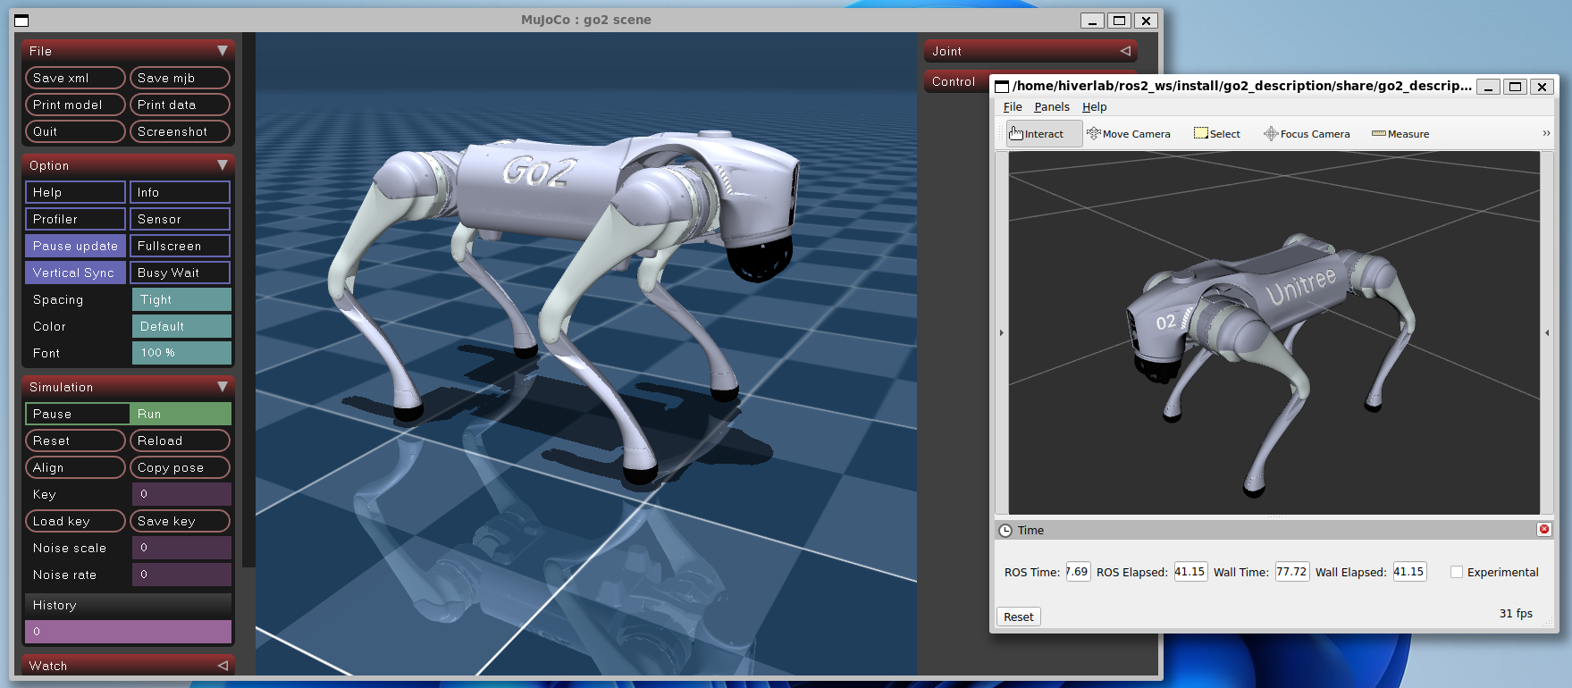Image resolution: width=1572 pixels, height=688 pixels.
Task: Click Print model button
Action: [x=75, y=105]
